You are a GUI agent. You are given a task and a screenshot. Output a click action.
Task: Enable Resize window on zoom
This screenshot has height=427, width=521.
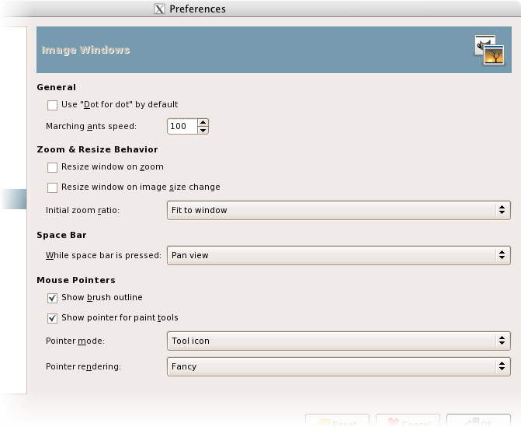(x=52, y=167)
